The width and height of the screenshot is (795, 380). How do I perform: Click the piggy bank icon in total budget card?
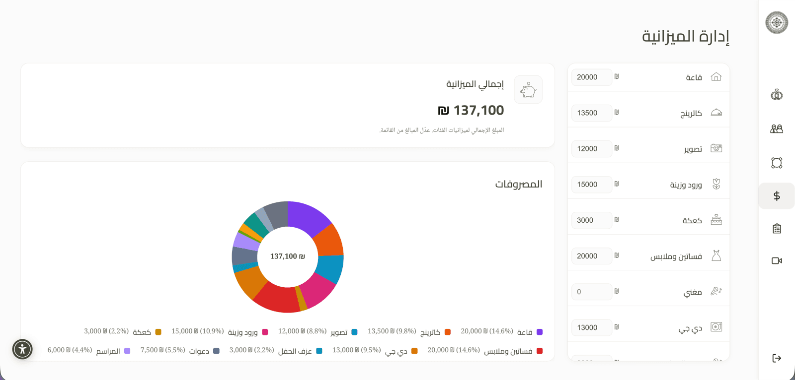[528, 90]
